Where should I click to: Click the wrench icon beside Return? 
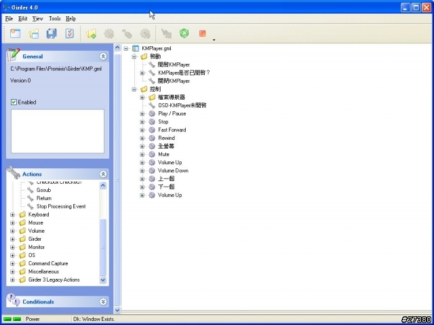point(30,198)
